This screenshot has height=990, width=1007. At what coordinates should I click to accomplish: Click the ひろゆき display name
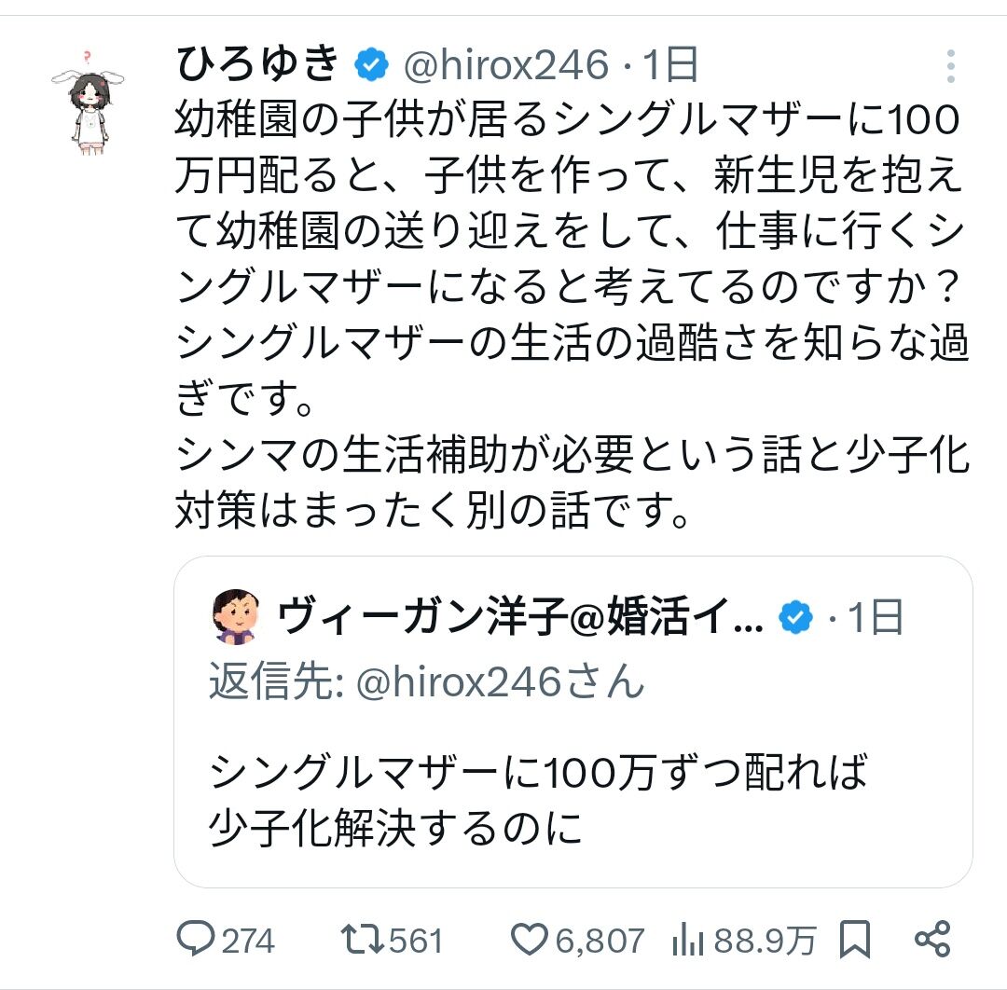(257, 64)
